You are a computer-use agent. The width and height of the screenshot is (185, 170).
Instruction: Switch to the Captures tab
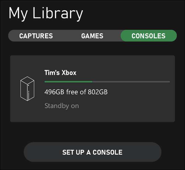(36, 36)
